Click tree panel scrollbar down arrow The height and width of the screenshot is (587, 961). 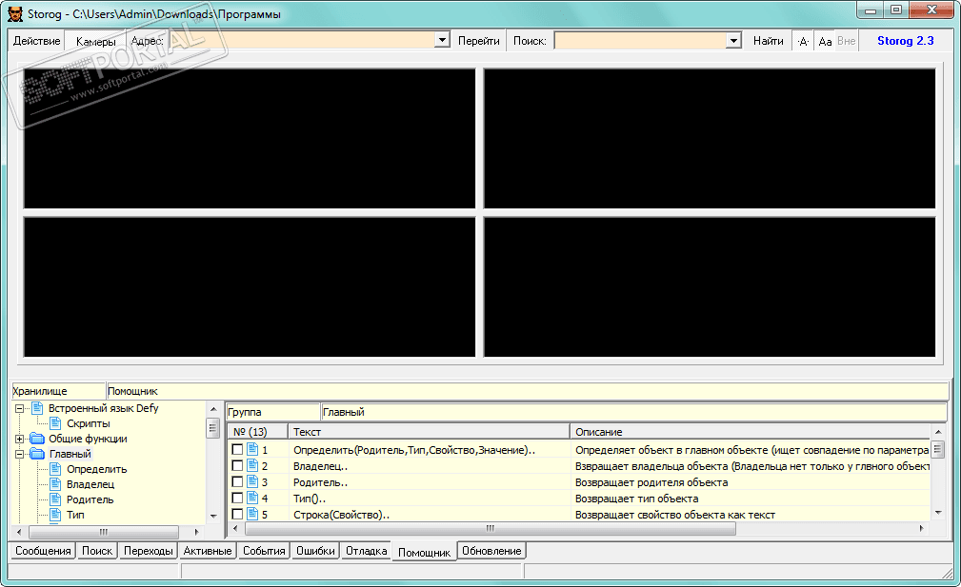pos(213,516)
